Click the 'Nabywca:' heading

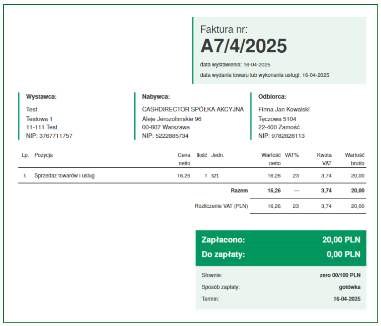click(x=156, y=97)
